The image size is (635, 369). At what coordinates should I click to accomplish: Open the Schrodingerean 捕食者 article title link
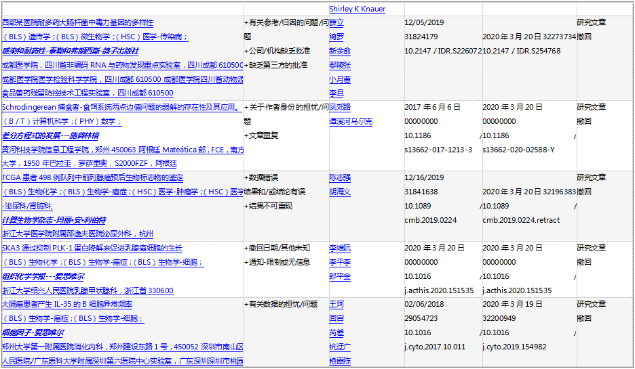122,107
